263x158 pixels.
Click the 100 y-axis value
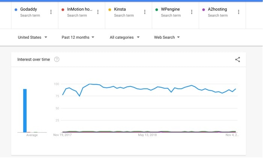click(56, 84)
